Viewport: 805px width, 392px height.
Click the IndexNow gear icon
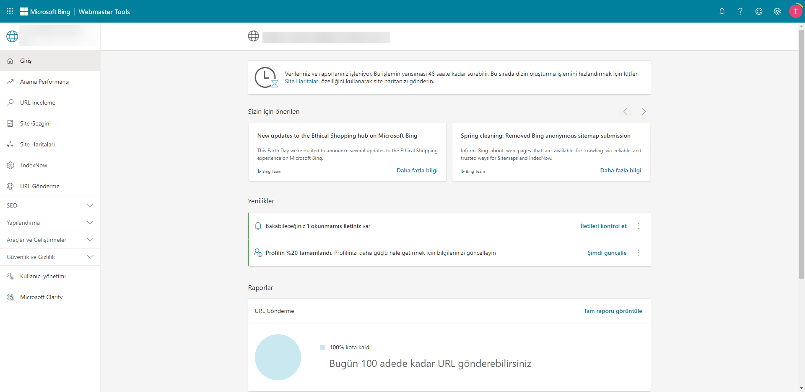[x=10, y=165]
